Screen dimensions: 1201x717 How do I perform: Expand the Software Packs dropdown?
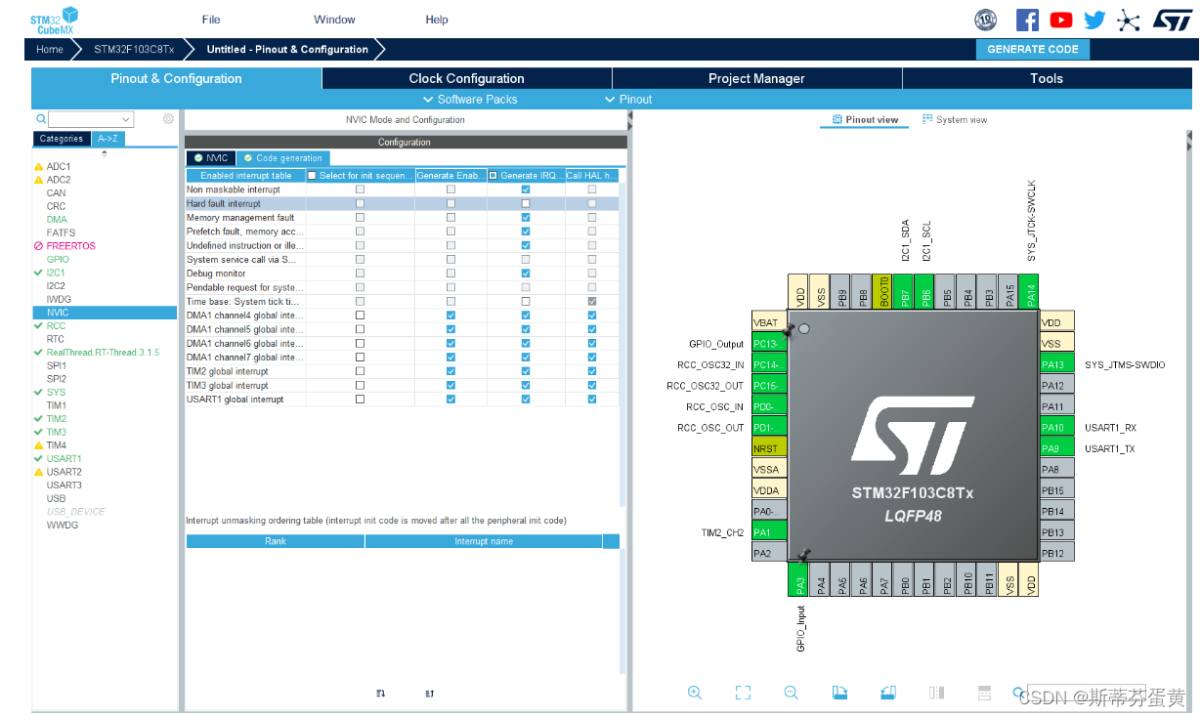(470, 100)
